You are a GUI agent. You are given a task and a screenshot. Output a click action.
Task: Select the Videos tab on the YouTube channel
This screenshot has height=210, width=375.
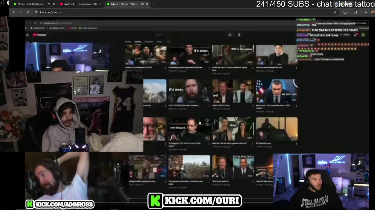point(138,42)
